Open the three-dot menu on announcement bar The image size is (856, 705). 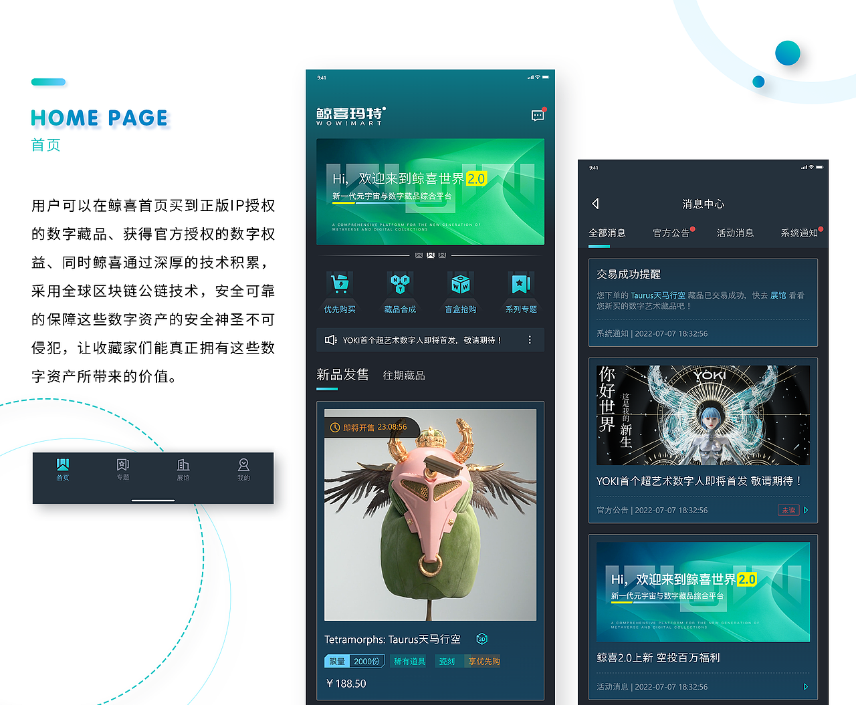pyautogui.click(x=530, y=340)
